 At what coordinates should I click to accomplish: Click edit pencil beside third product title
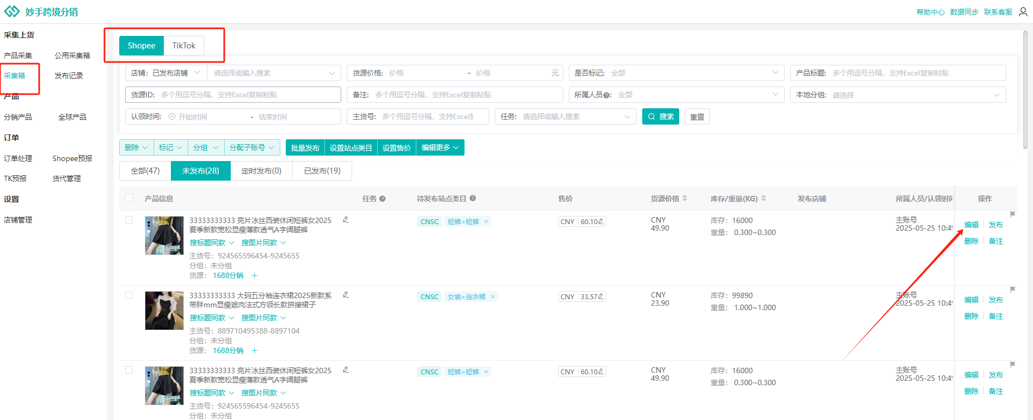coord(346,370)
